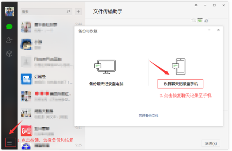Click the 发送(S) send button
Screen dimensions: 232x151
tap(211, 144)
